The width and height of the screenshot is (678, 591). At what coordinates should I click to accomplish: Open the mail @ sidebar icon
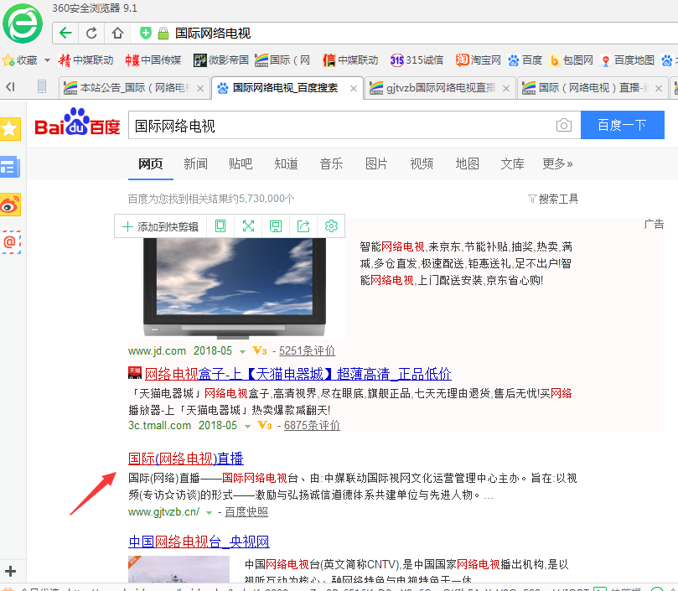[x=10, y=242]
